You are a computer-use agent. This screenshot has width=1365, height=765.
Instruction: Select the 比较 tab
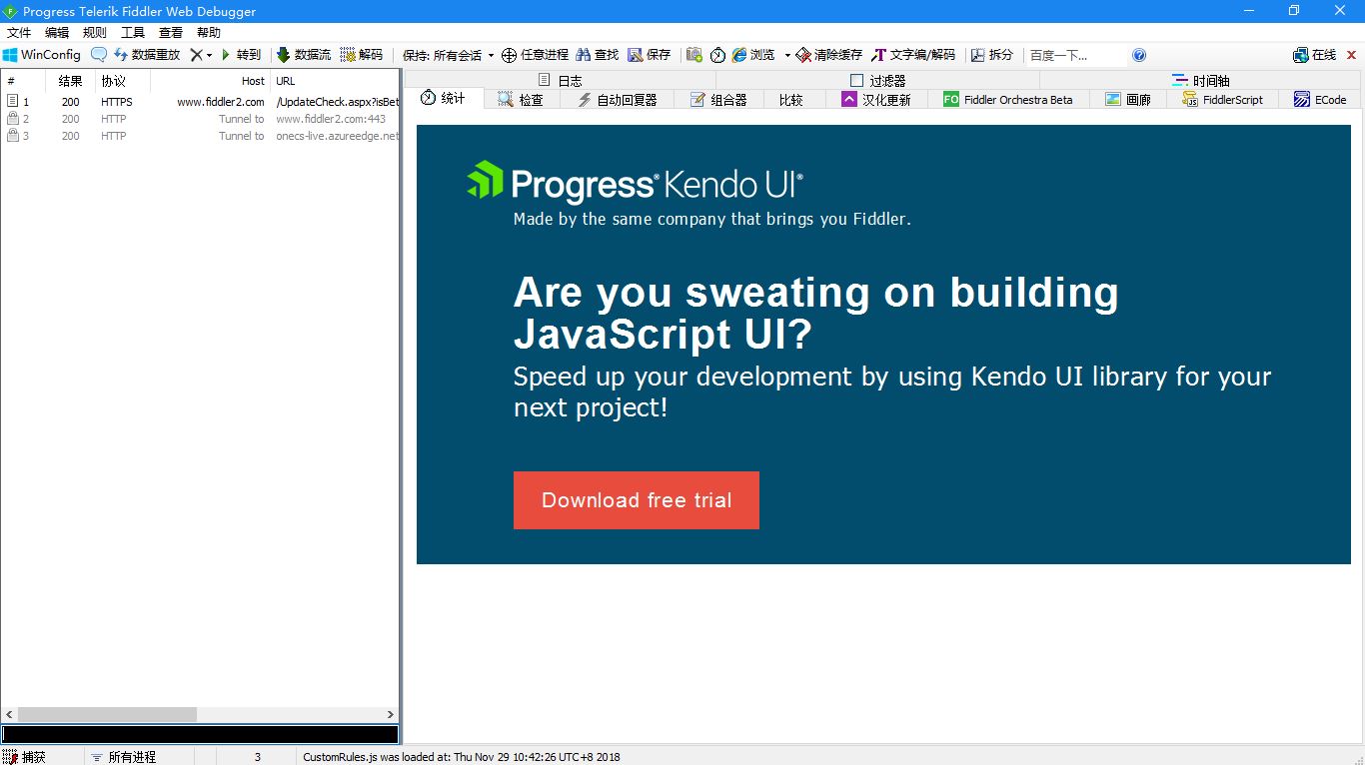(791, 99)
